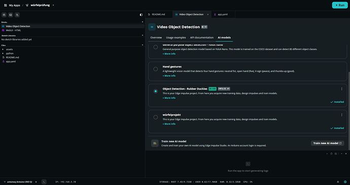The width and height of the screenshot is (350, 185).
Task: Collapse the console panel chevron
Action: [341, 153]
